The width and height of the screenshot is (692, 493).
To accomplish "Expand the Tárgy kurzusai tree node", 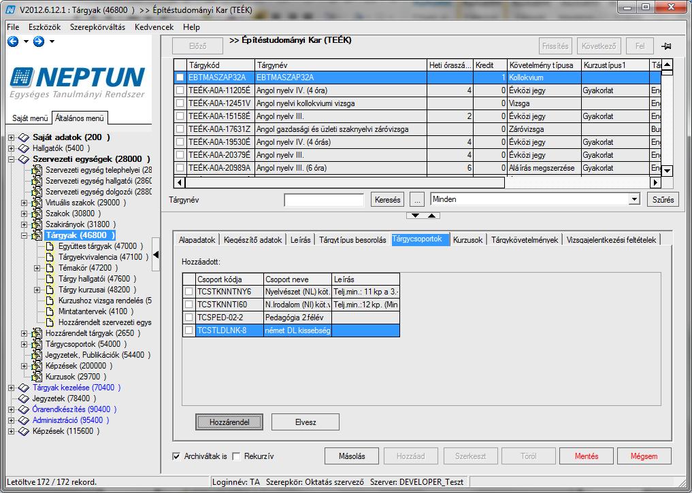I will (x=37, y=290).
